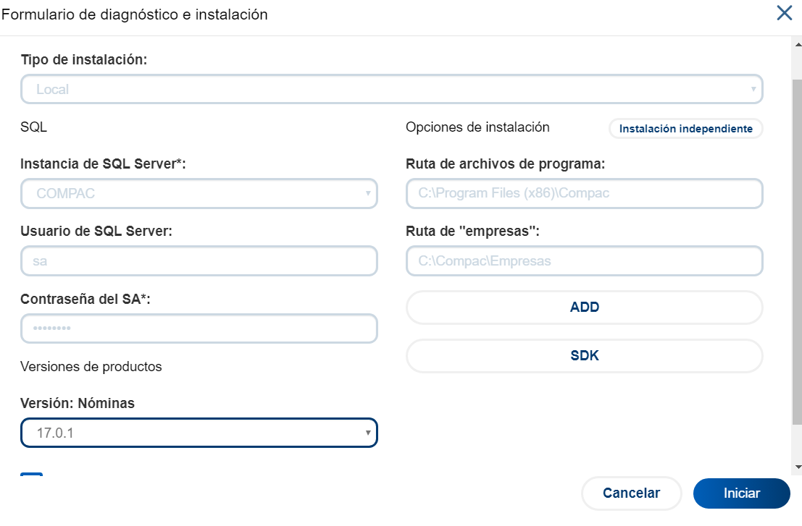Click the Instalación independiente button
The height and width of the screenshot is (526, 802).
point(685,129)
